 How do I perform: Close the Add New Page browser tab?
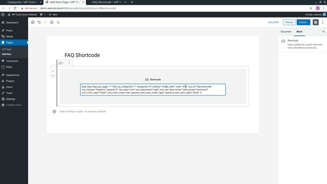tap(83, 2)
